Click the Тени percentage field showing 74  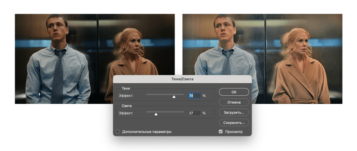pos(194,96)
